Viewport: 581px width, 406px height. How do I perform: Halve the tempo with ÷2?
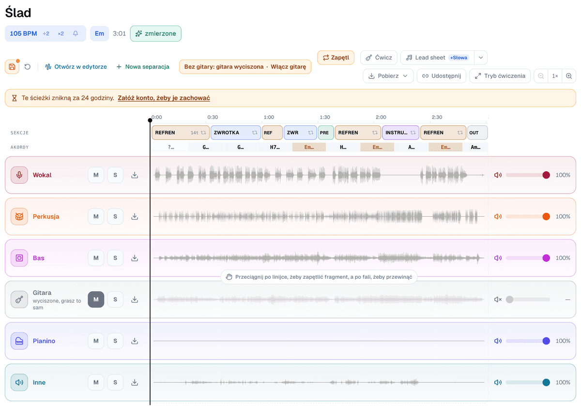(46, 34)
